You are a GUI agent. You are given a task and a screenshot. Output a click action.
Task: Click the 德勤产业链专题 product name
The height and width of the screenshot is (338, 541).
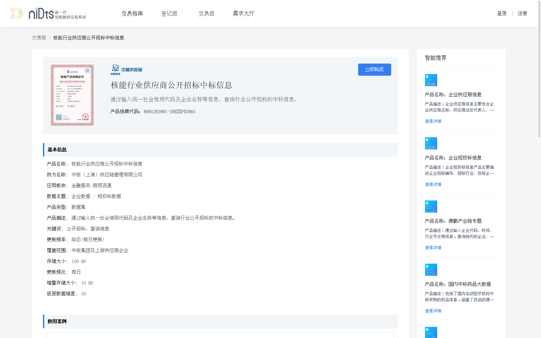453,221
